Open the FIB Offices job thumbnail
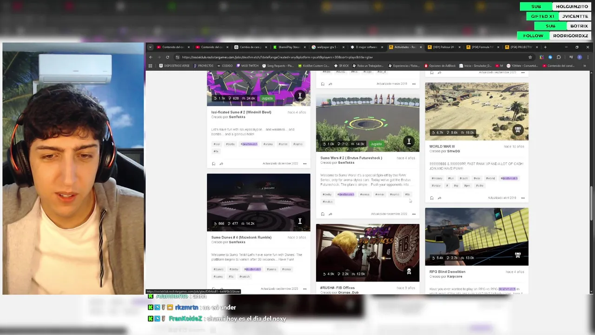Screen dimensions: 595x335 pos(368,253)
